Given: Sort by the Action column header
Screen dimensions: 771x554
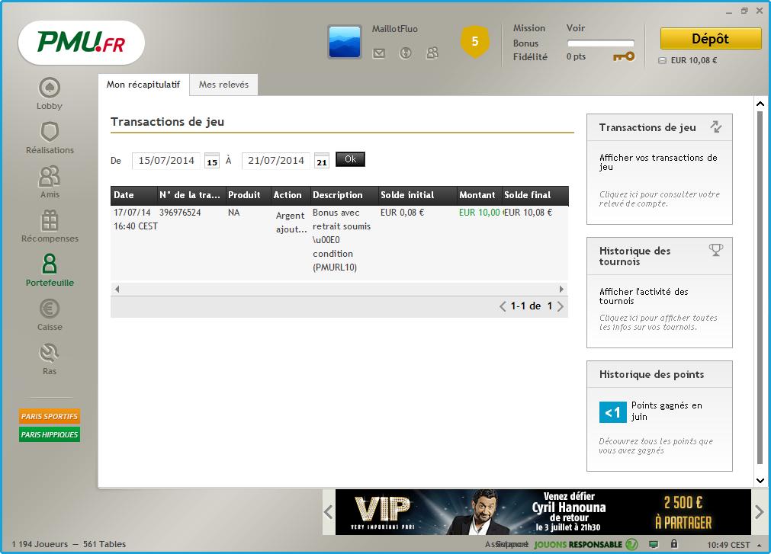Looking at the screenshot, I should 291,195.
